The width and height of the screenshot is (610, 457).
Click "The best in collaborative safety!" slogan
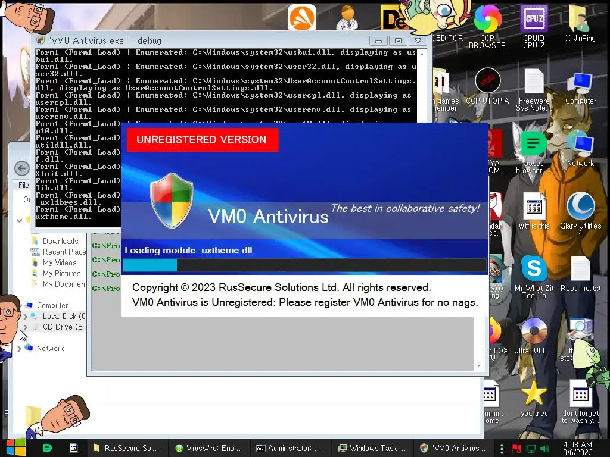tap(405, 208)
